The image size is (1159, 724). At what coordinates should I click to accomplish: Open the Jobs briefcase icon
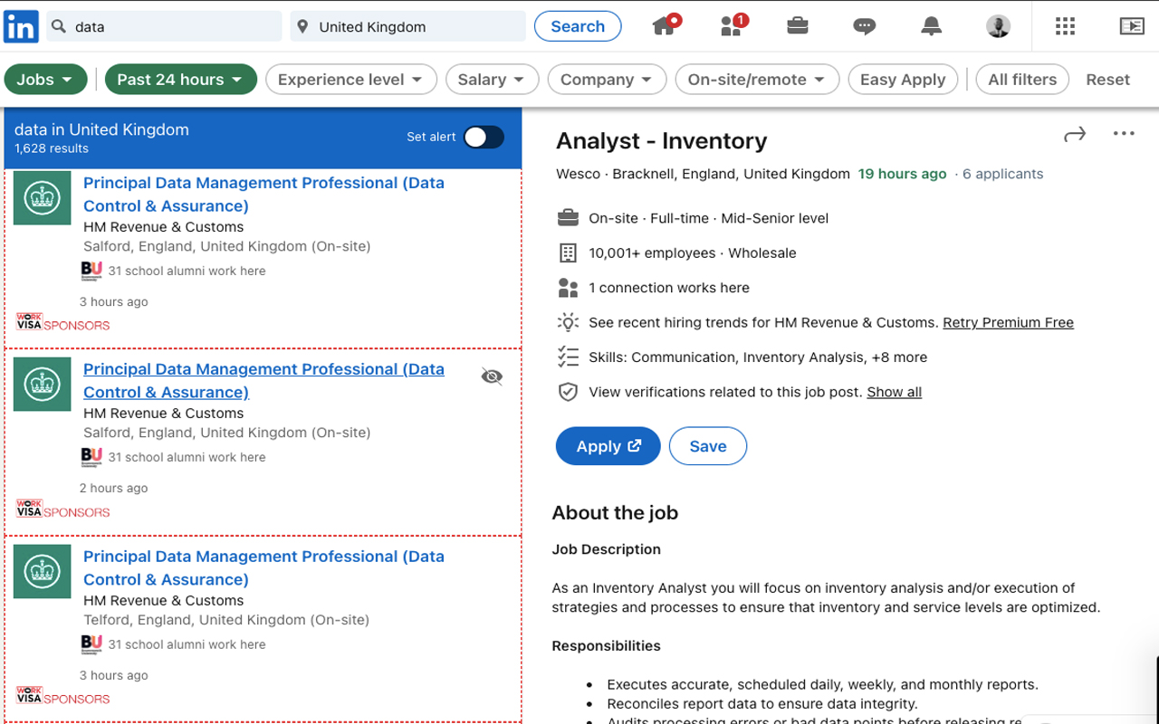tap(798, 25)
